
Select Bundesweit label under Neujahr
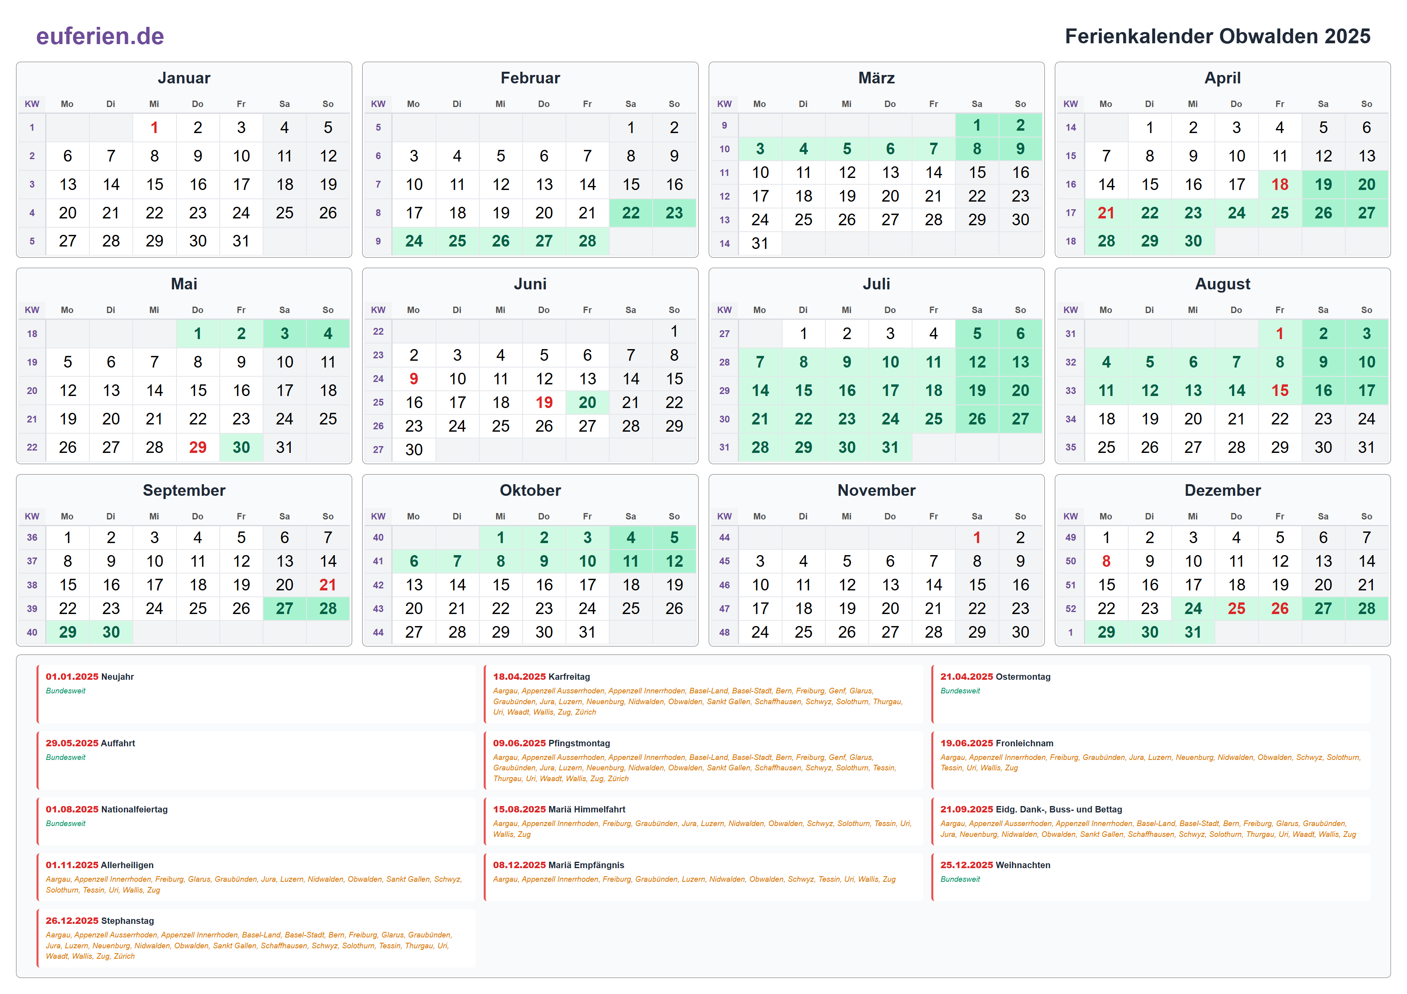65,691
